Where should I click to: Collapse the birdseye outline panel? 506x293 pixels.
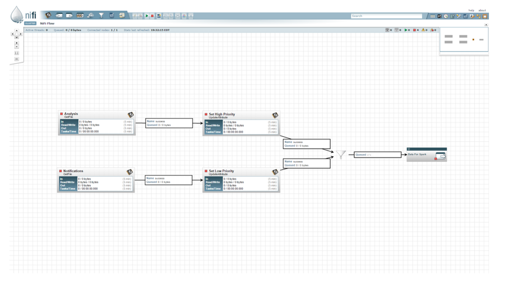point(486,25)
